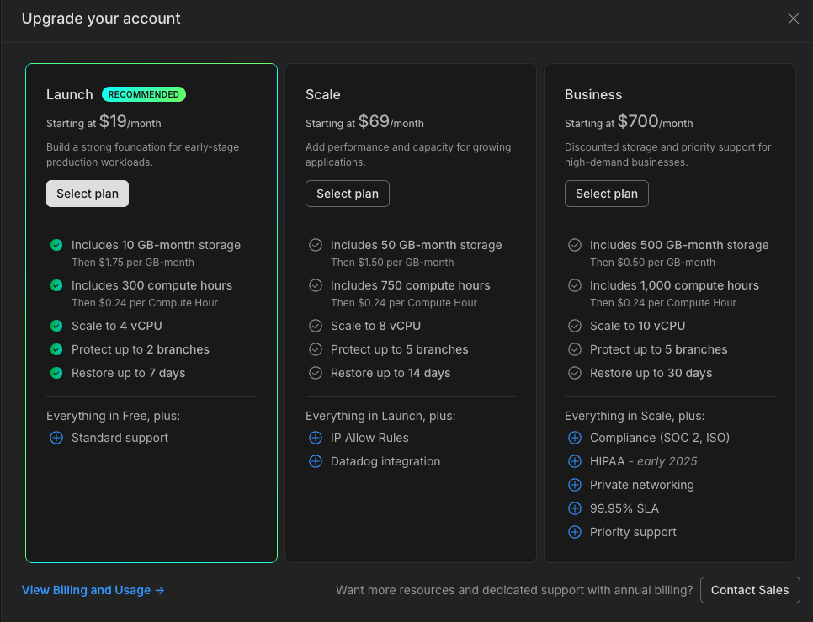Click green check beside Restore up to 7 days
The height and width of the screenshot is (622, 813).
pyautogui.click(x=56, y=373)
